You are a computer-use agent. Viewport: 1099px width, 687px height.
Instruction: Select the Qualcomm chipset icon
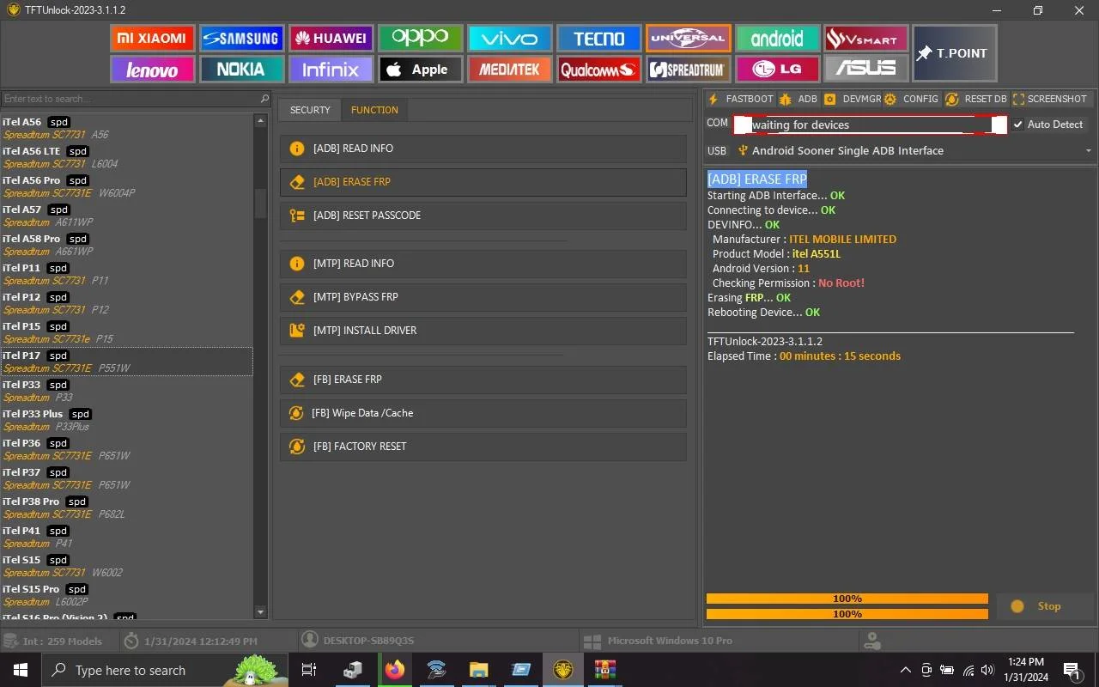pos(598,70)
